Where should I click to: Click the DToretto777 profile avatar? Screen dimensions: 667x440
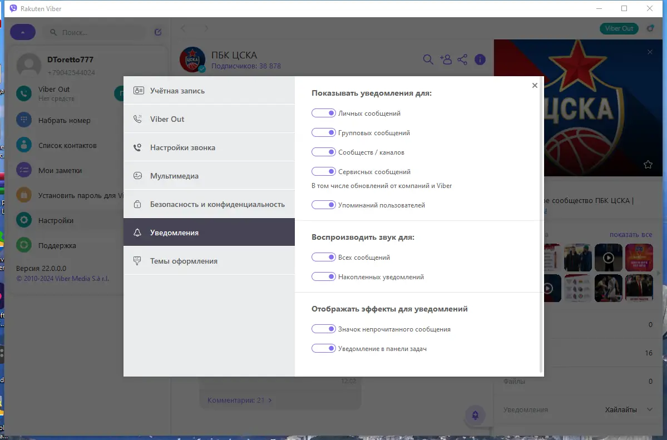[28, 65]
